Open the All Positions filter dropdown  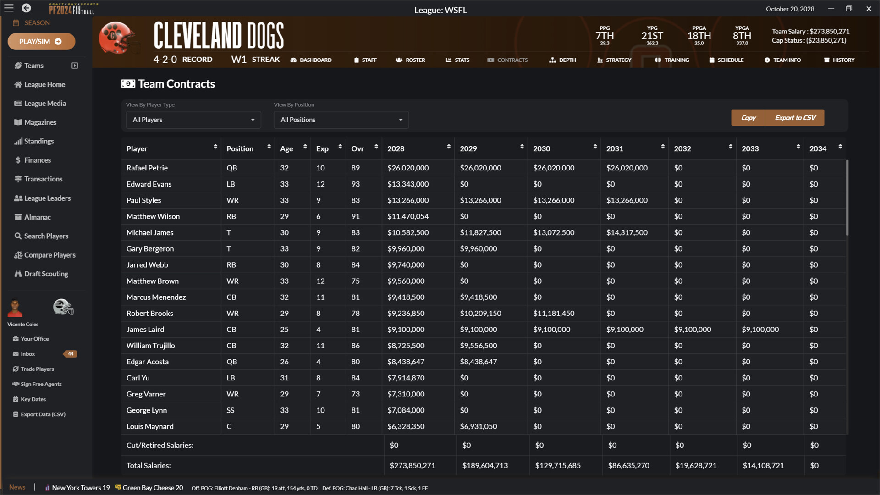click(x=341, y=120)
